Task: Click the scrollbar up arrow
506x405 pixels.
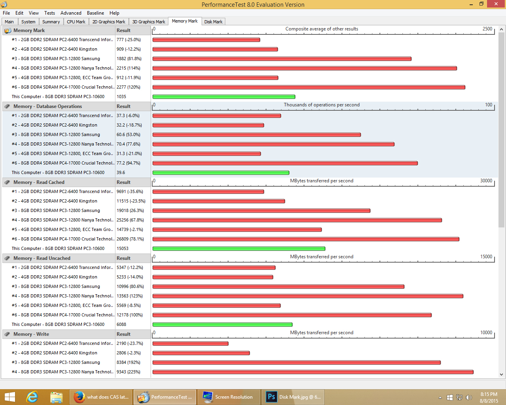Action: click(502, 29)
